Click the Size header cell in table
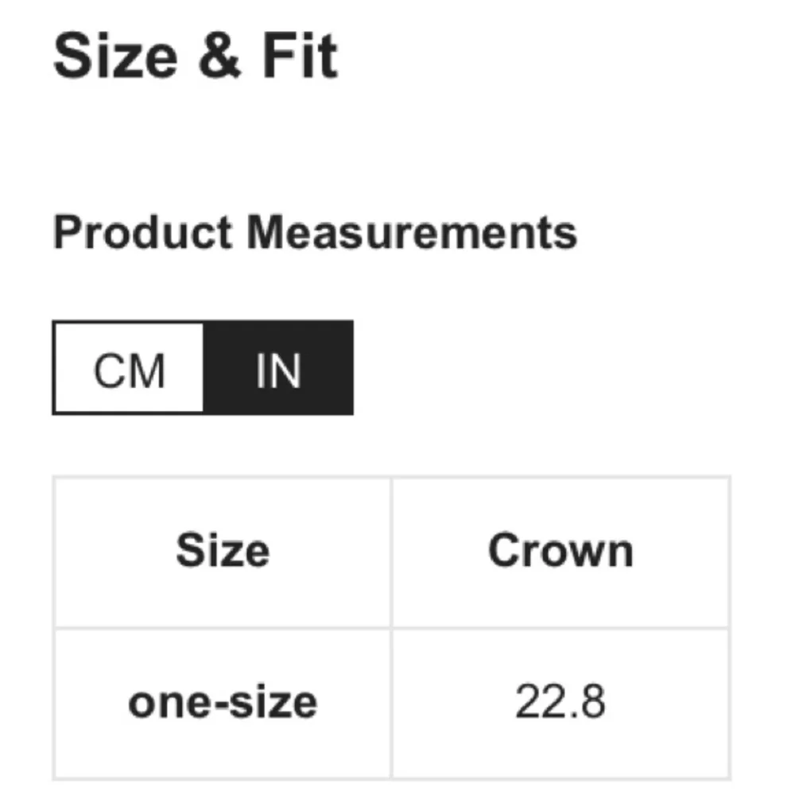The height and width of the screenshot is (795, 795). tap(223, 553)
